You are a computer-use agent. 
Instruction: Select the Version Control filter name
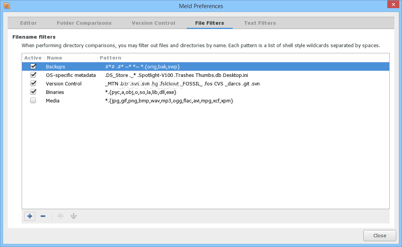pos(63,83)
